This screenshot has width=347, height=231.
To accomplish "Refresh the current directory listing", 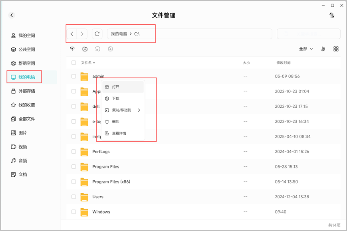I will [x=97, y=34].
